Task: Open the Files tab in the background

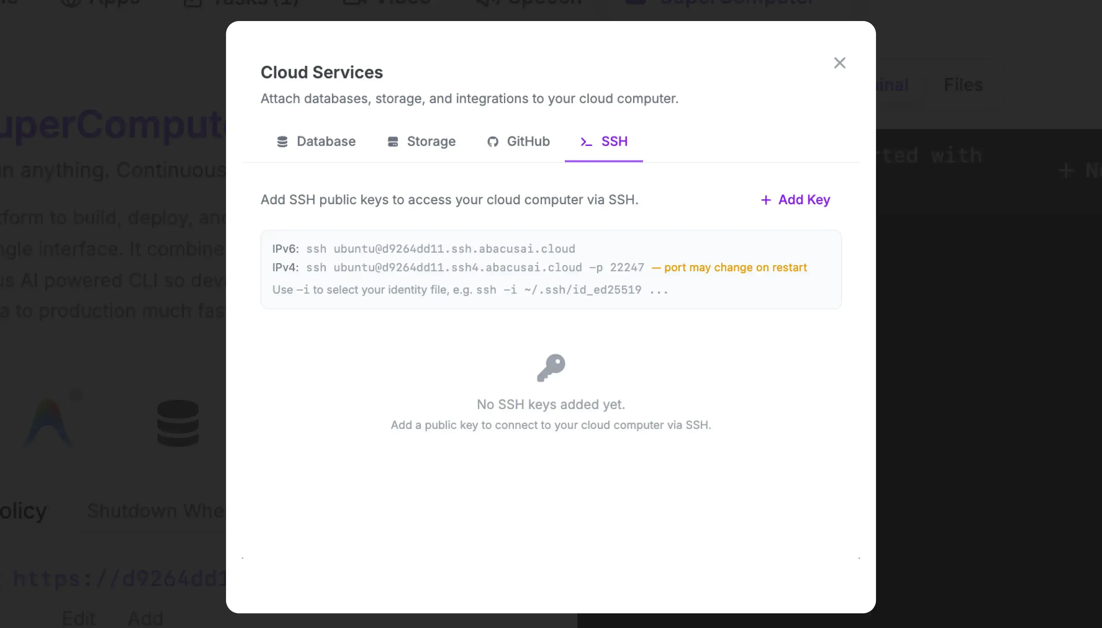Action: click(963, 85)
